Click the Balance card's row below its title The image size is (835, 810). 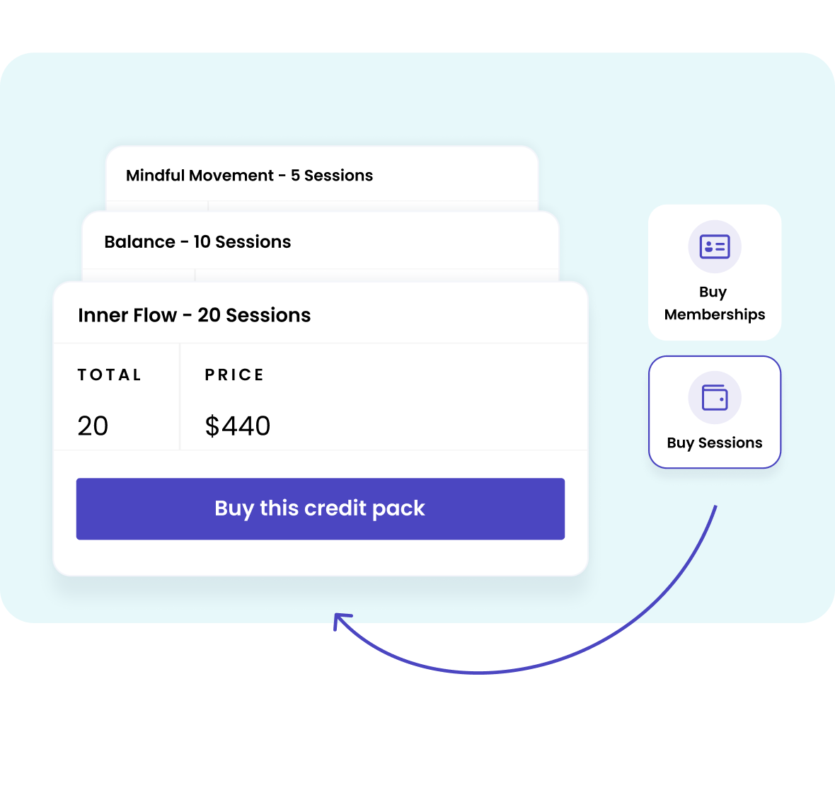tap(375, 275)
